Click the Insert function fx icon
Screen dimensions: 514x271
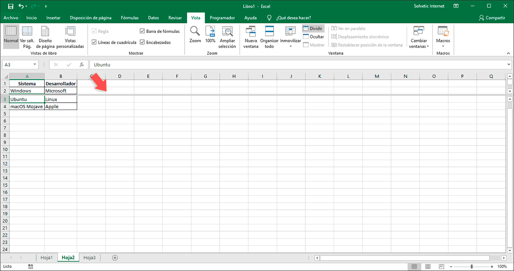(x=82, y=65)
